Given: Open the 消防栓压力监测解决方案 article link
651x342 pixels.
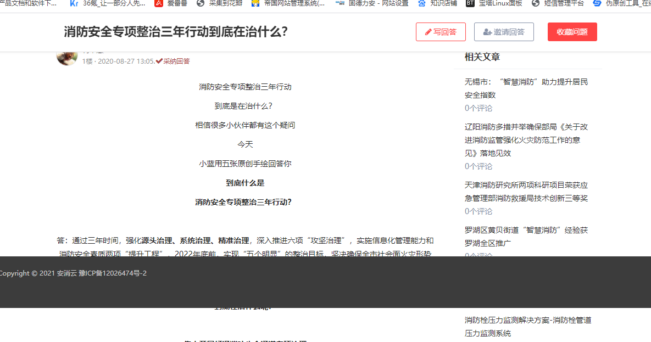Looking at the screenshot, I should [x=527, y=326].
